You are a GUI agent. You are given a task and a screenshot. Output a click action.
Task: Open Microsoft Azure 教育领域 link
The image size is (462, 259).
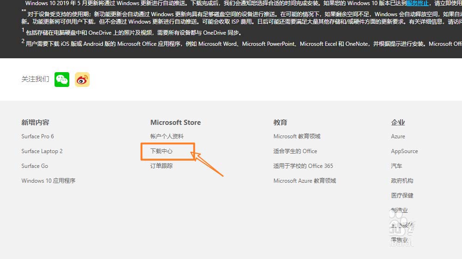[304, 181]
